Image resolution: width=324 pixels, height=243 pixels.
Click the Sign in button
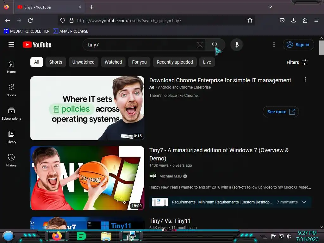coord(298,45)
